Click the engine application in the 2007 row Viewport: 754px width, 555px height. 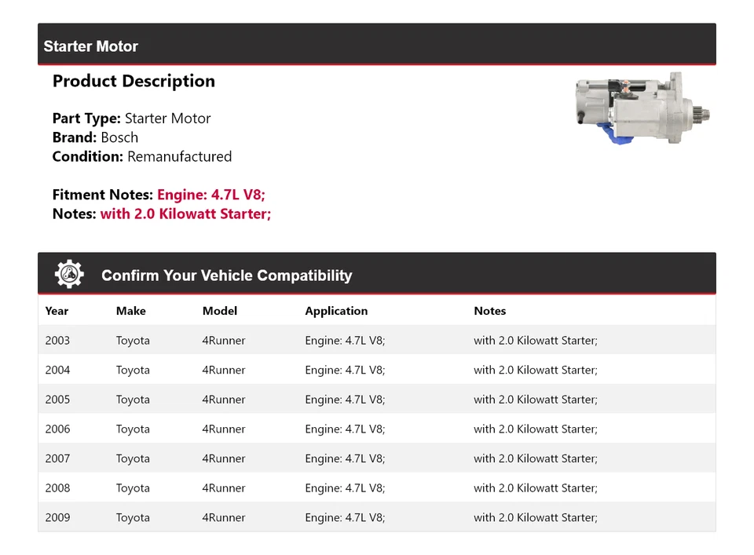(345, 458)
